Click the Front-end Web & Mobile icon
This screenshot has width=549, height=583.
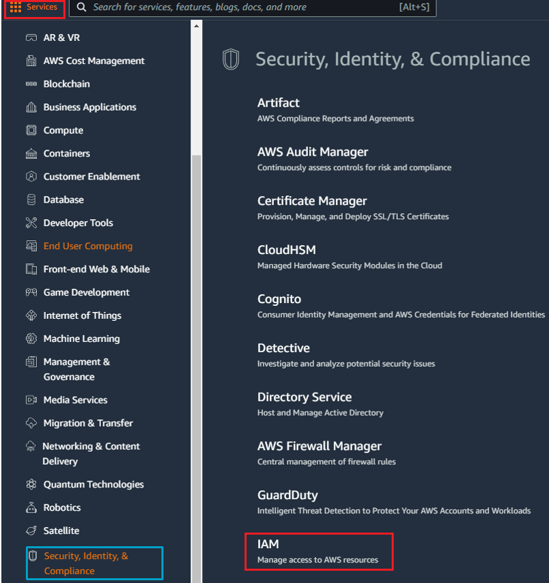(31, 269)
